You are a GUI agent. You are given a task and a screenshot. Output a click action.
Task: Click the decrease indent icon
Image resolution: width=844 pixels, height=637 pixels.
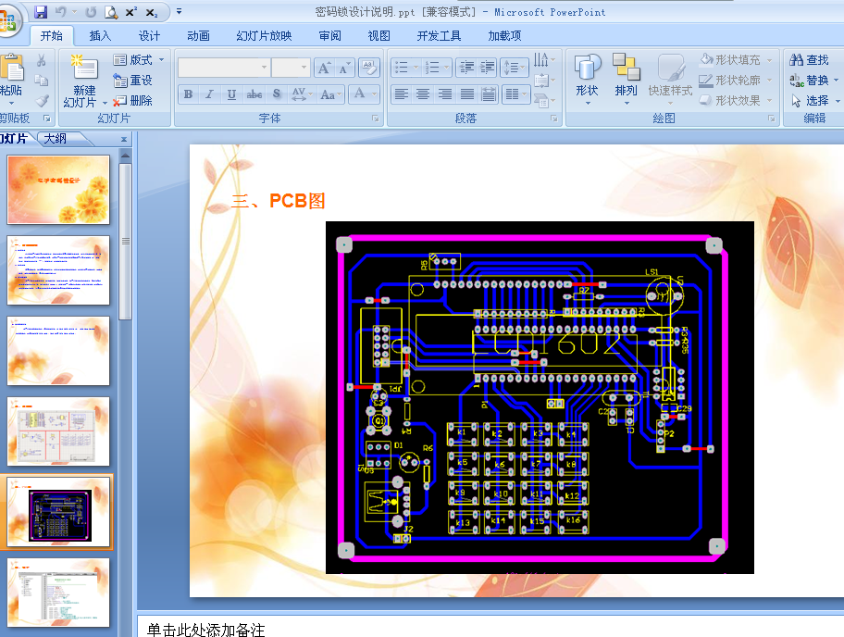click(466, 68)
